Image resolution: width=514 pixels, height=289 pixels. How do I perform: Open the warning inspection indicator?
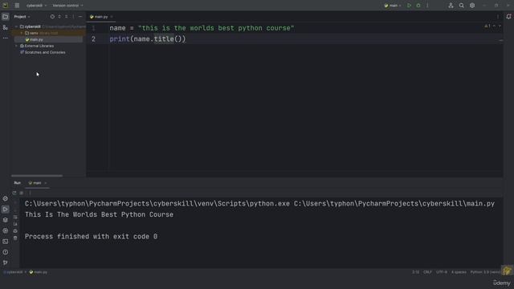(487, 26)
